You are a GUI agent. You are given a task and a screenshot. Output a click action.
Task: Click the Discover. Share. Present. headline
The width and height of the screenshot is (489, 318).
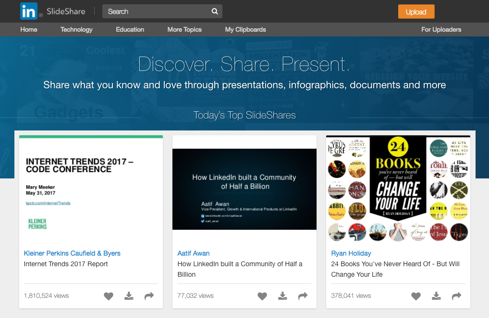click(244, 64)
